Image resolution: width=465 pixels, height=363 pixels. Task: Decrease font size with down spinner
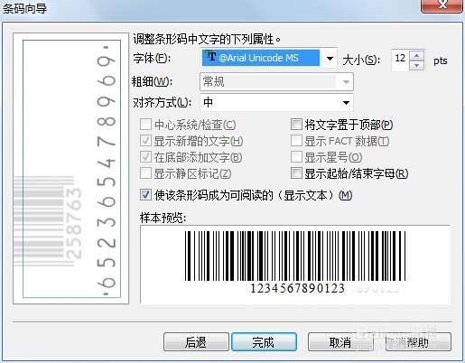click(x=417, y=65)
